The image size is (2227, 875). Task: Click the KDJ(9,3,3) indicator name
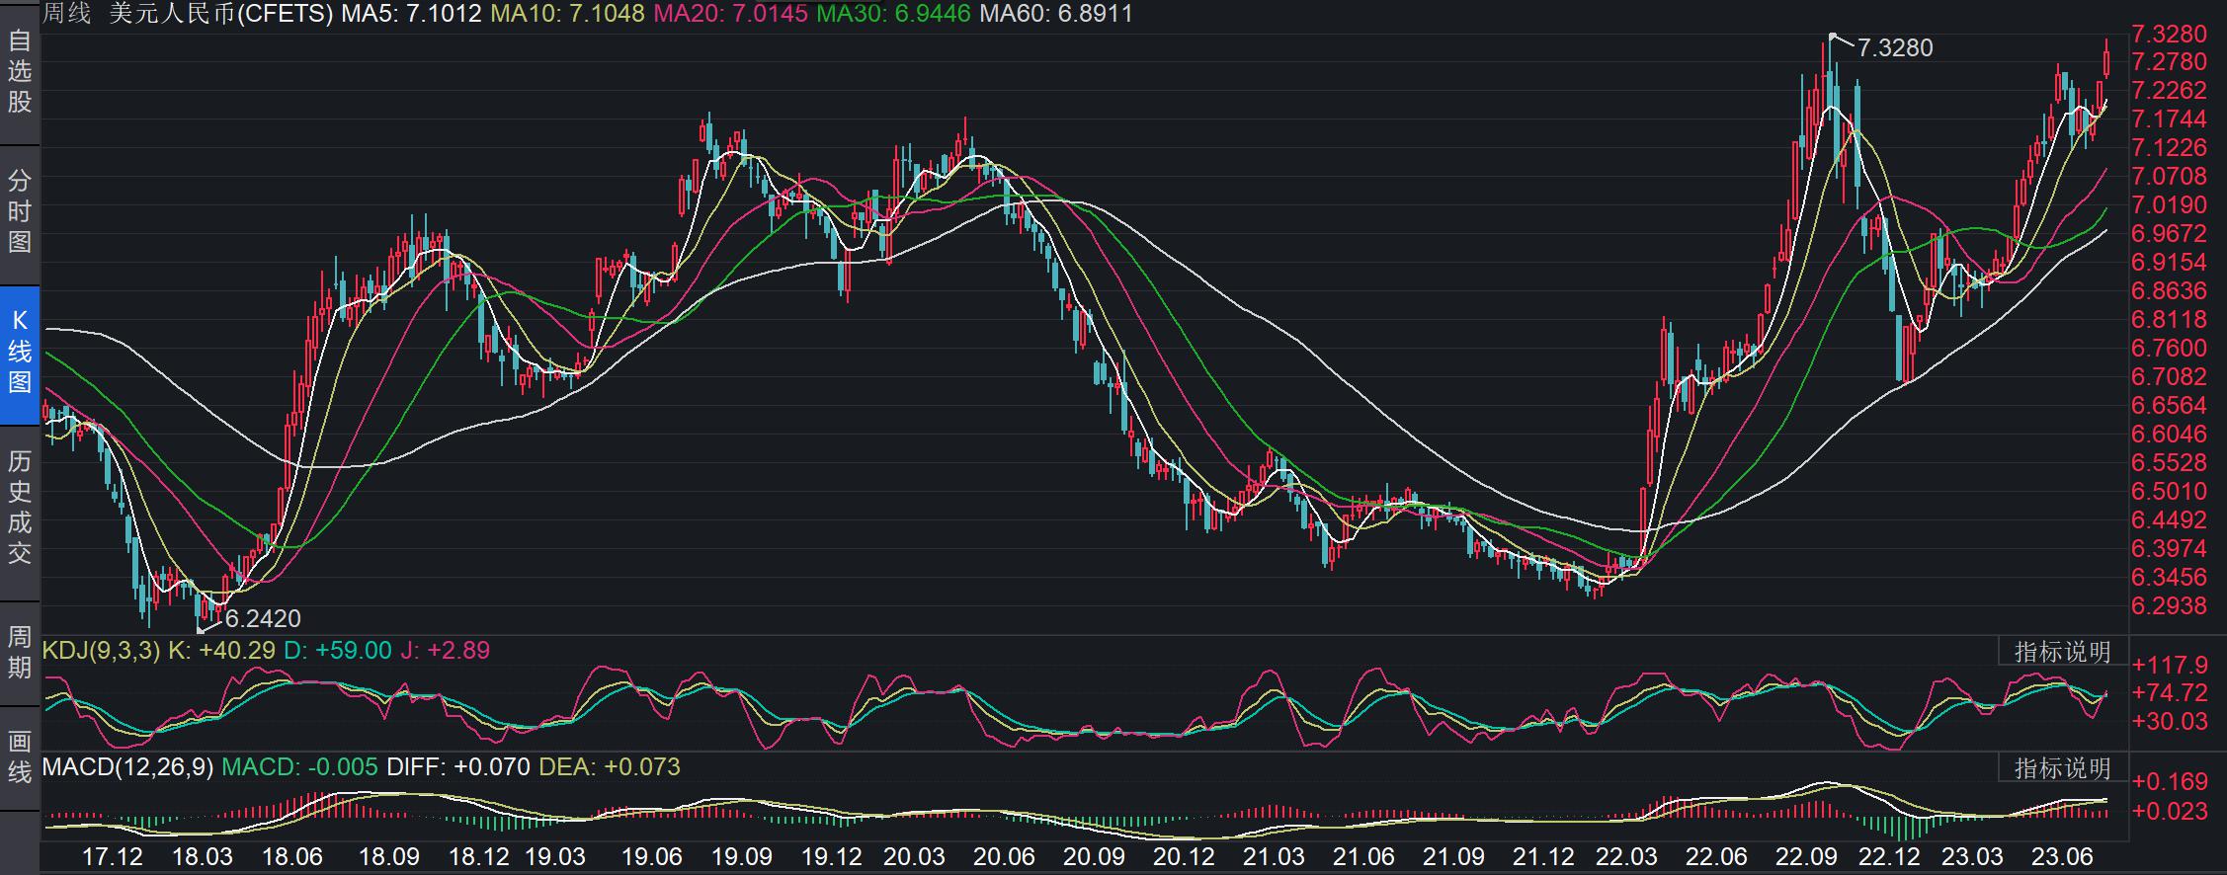point(101,651)
